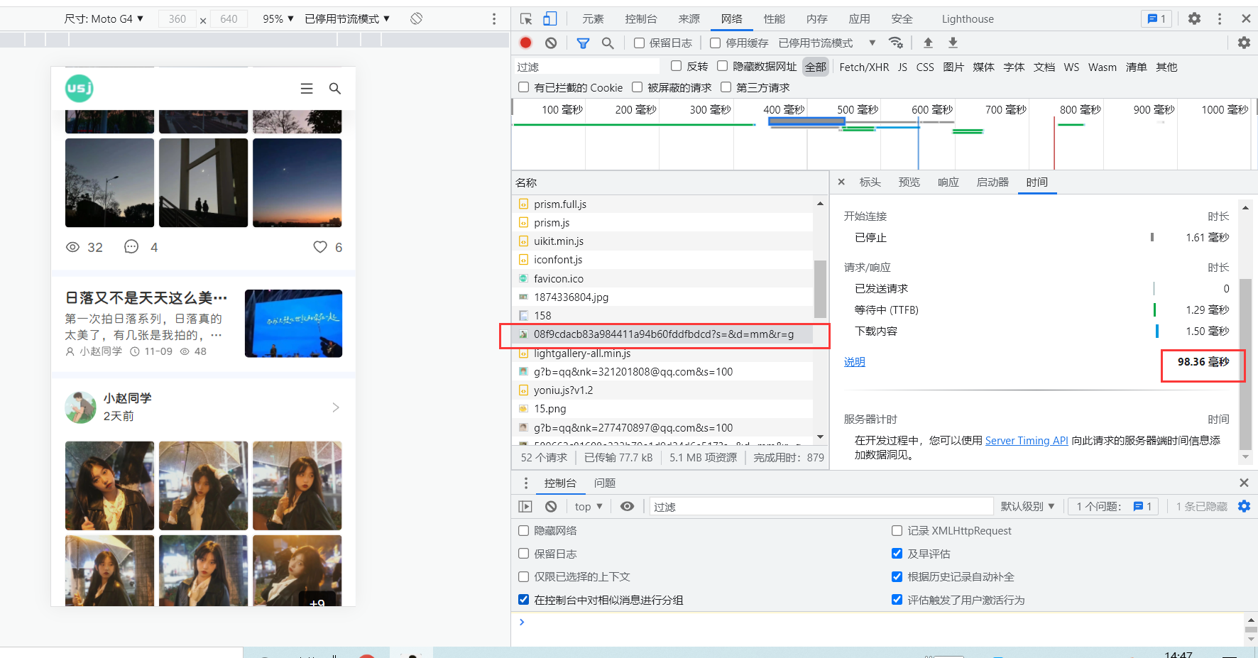Open the Server Timing API link
The width and height of the screenshot is (1258, 658).
pyautogui.click(x=1027, y=440)
